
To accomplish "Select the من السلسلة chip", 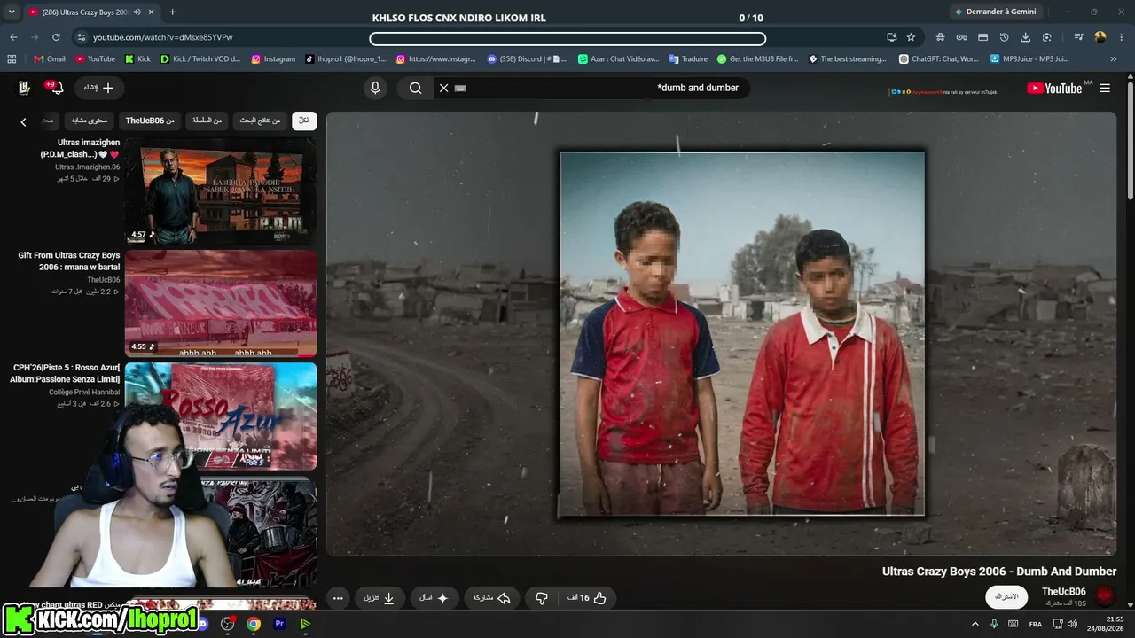I will [207, 121].
